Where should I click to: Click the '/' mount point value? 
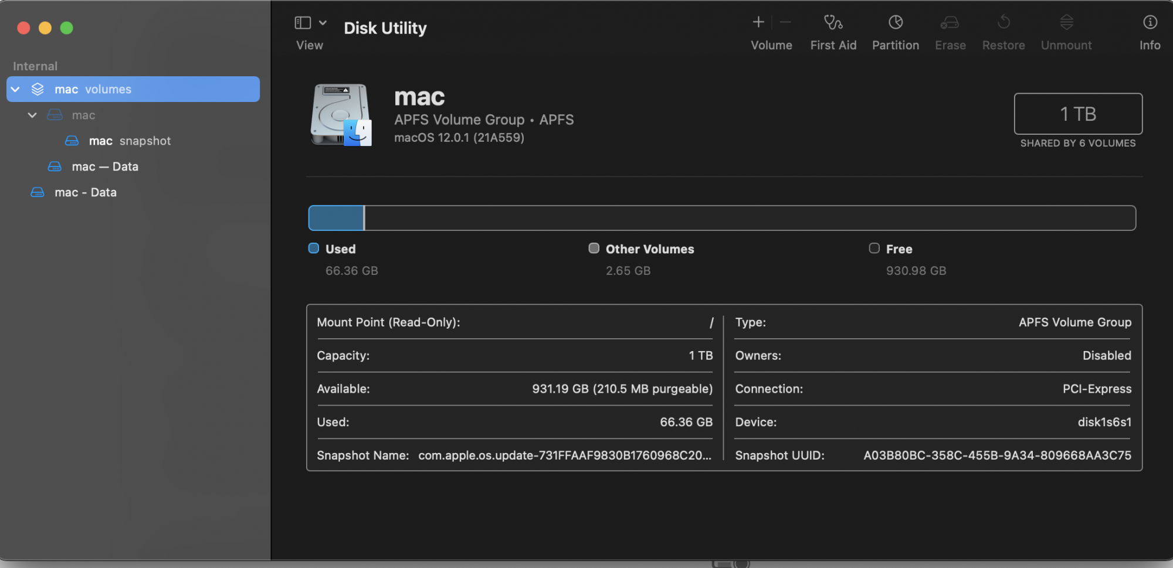[x=711, y=322]
